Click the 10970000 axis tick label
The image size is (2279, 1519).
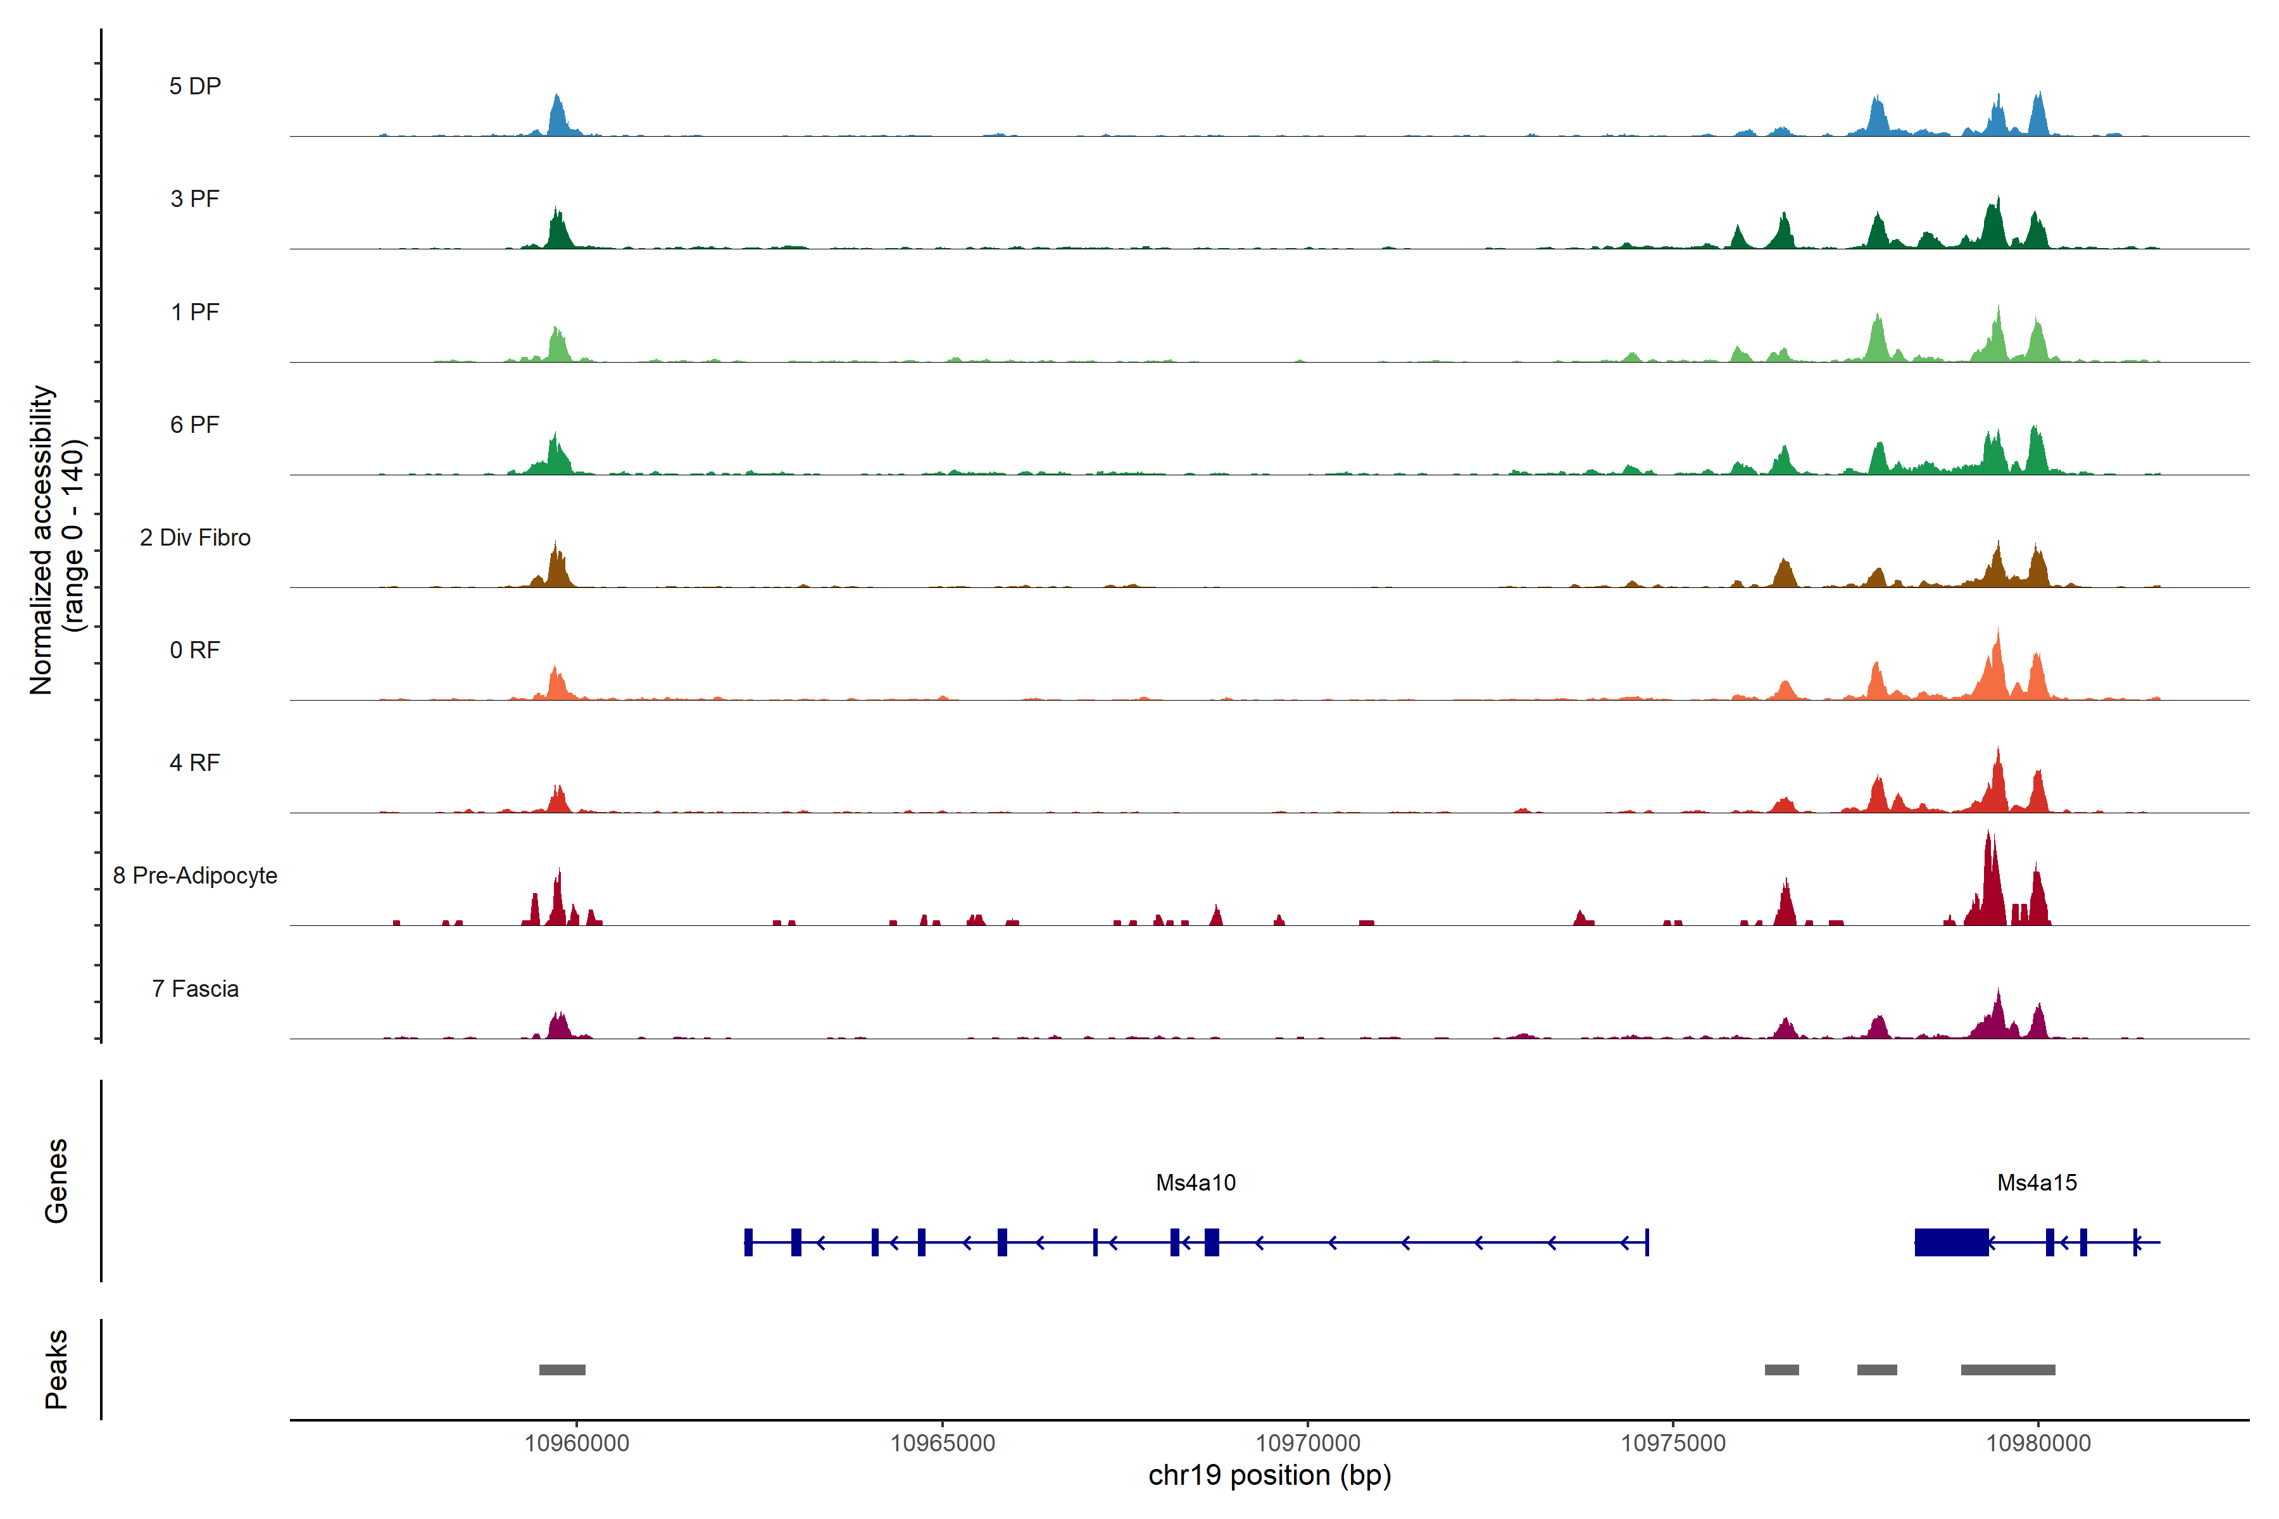[x=1307, y=1442]
